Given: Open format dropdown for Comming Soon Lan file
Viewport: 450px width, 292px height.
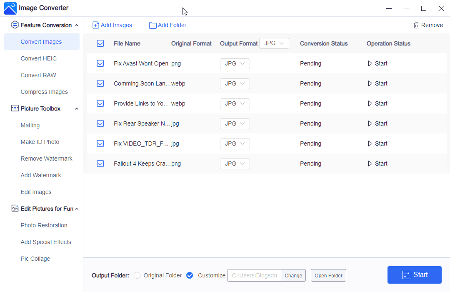Looking at the screenshot, I should coord(235,83).
